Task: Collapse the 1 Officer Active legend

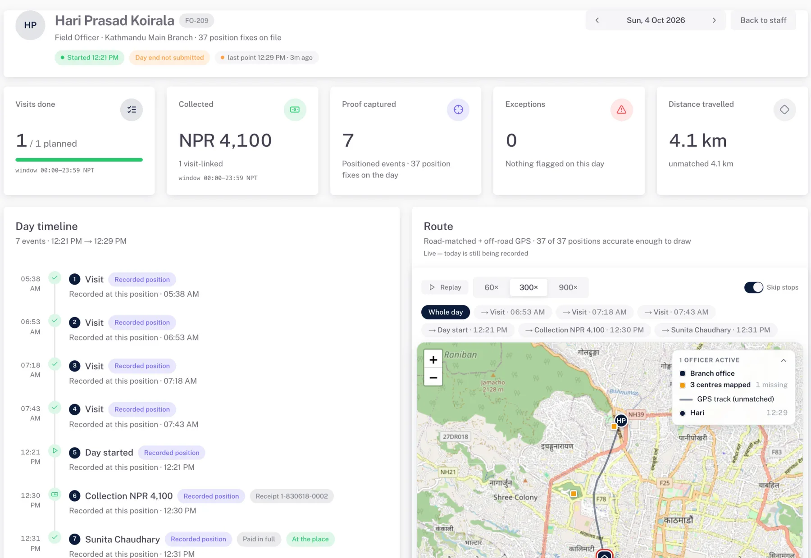Action: (784, 360)
